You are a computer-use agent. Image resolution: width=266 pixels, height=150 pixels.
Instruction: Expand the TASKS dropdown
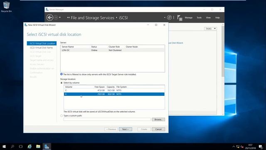[x=210, y=29]
